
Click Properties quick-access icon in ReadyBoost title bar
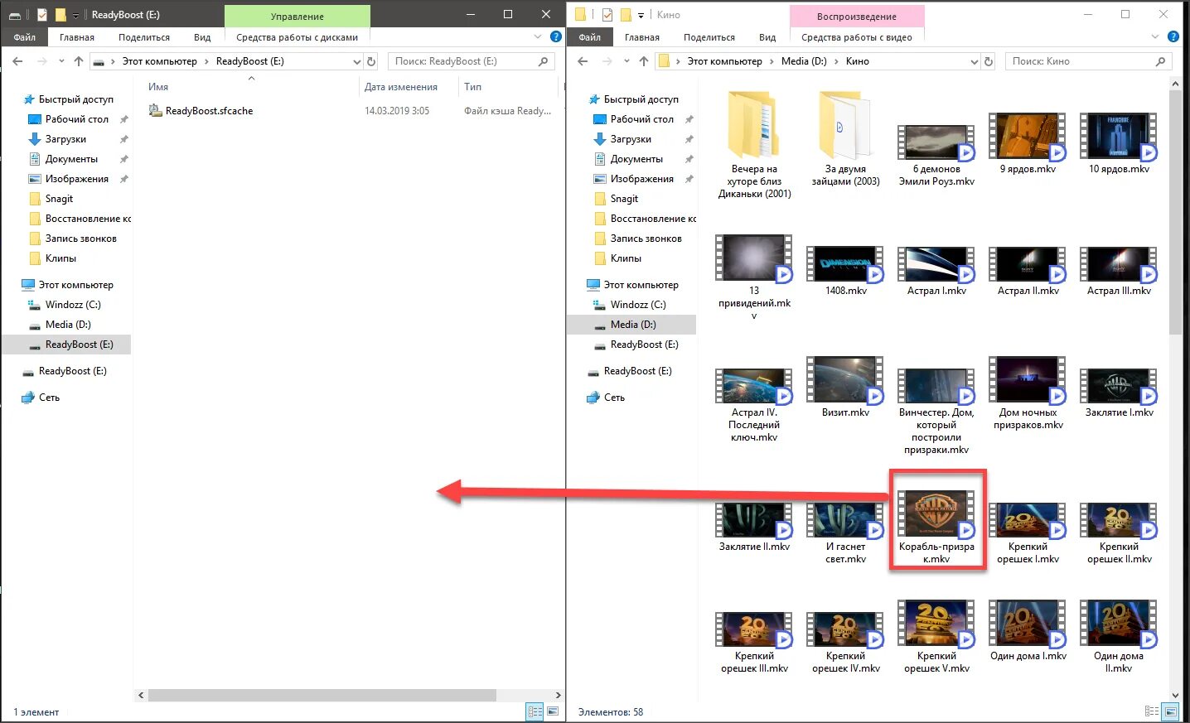pyautogui.click(x=42, y=15)
